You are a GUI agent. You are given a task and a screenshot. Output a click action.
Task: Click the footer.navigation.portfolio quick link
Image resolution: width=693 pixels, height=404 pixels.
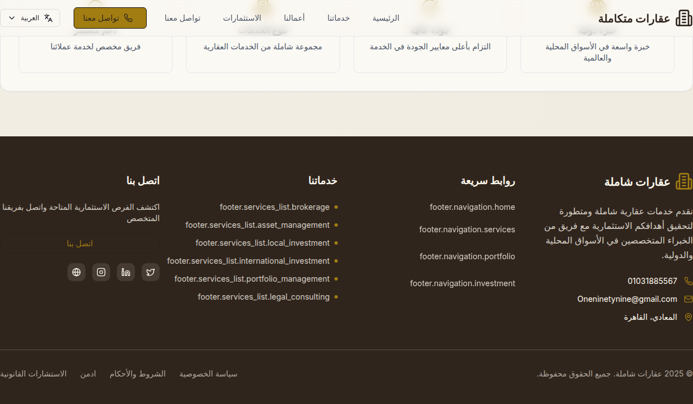point(467,256)
